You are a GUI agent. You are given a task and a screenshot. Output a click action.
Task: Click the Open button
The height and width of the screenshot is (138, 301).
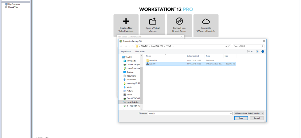(x=241, y=118)
